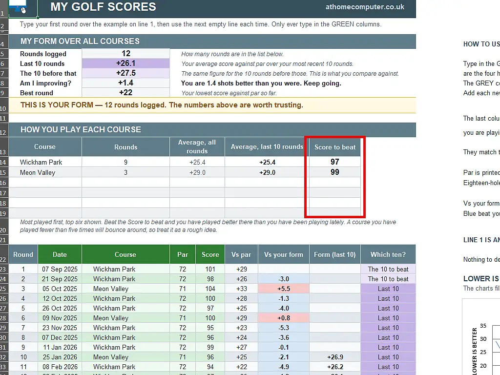Select the Last 10 rounds value +26.1
The image size is (500, 375).
pyautogui.click(x=125, y=63)
